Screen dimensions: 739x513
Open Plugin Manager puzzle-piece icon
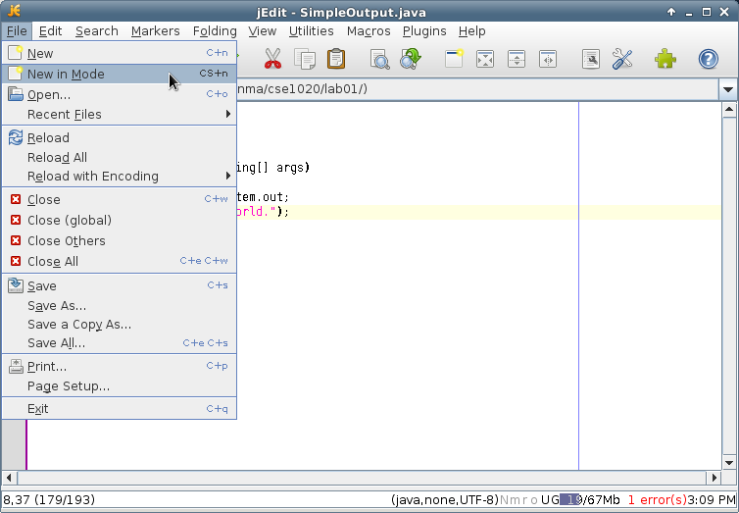coord(665,59)
